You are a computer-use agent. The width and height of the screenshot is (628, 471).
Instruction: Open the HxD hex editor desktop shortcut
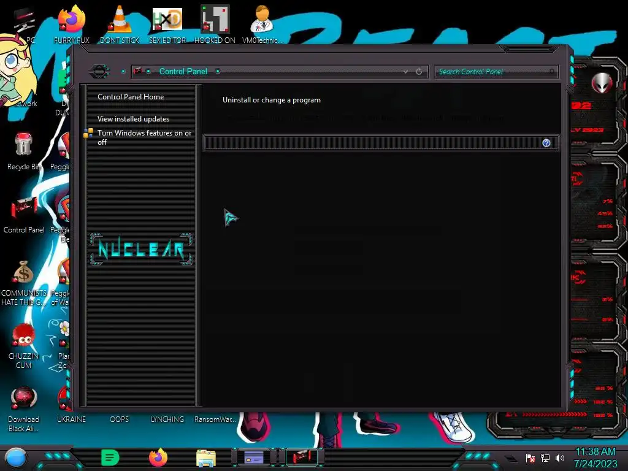(x=167, y=25)
